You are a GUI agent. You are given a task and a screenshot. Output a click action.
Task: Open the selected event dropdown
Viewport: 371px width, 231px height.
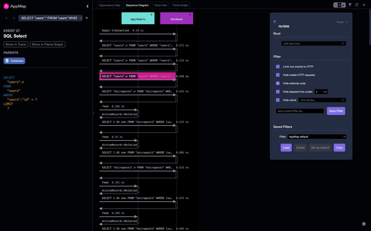pyautogui.click(x=50, y=18)
